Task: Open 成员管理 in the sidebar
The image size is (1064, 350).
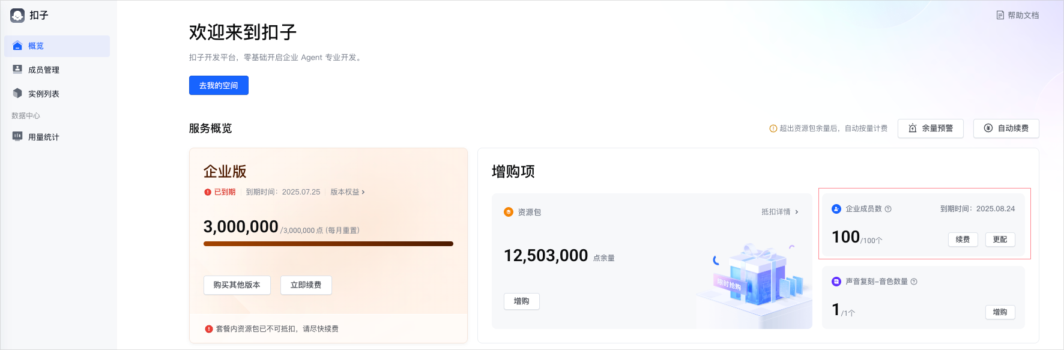Action: click(44, 70)
